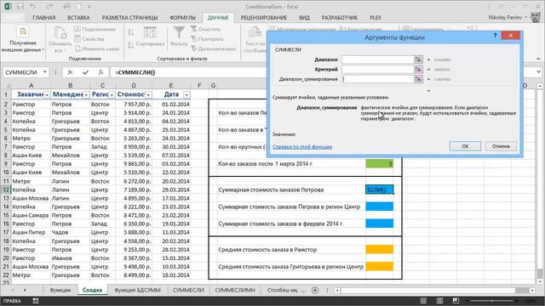The height and width of the screenshot is (306, 545).
Task: Click blue cell beside 'заказов Петрова в регион Центр'
Action: click(x=380, y=207)
